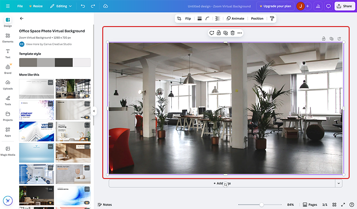Viewport: 357px width, 209px height.
Task: Expand the Editing mode dropdown
Action: pos(61,6)
